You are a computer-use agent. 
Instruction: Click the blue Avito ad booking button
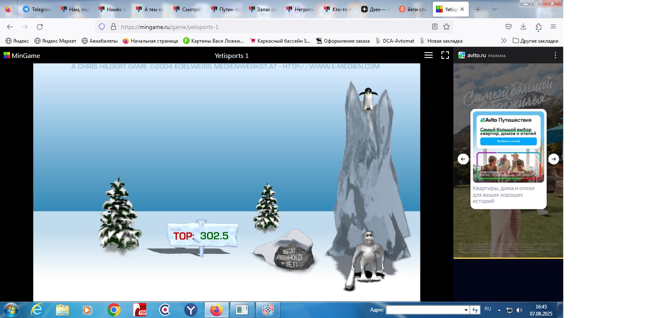(509, 141)
